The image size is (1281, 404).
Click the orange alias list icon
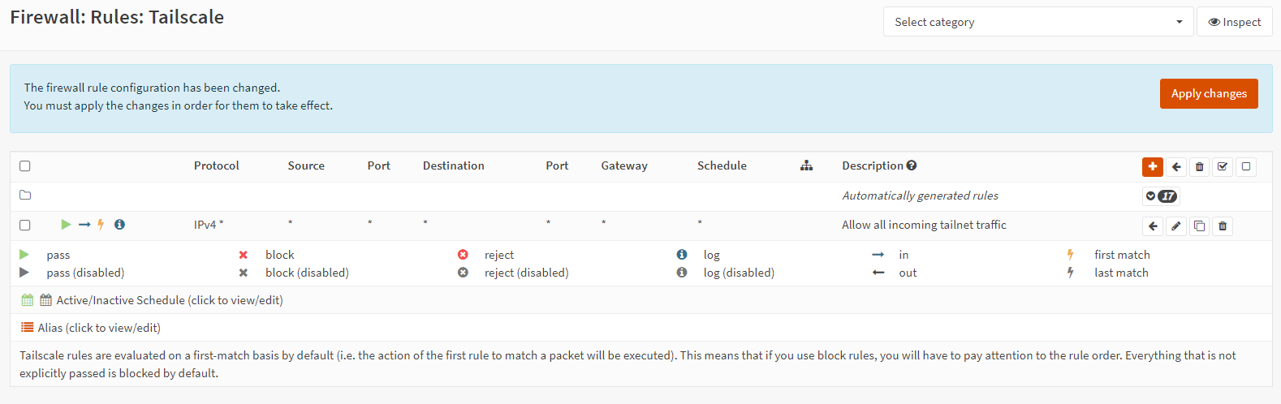[x=27, y=328]
